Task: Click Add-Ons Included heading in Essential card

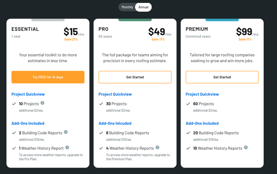Action: [28, 123]
